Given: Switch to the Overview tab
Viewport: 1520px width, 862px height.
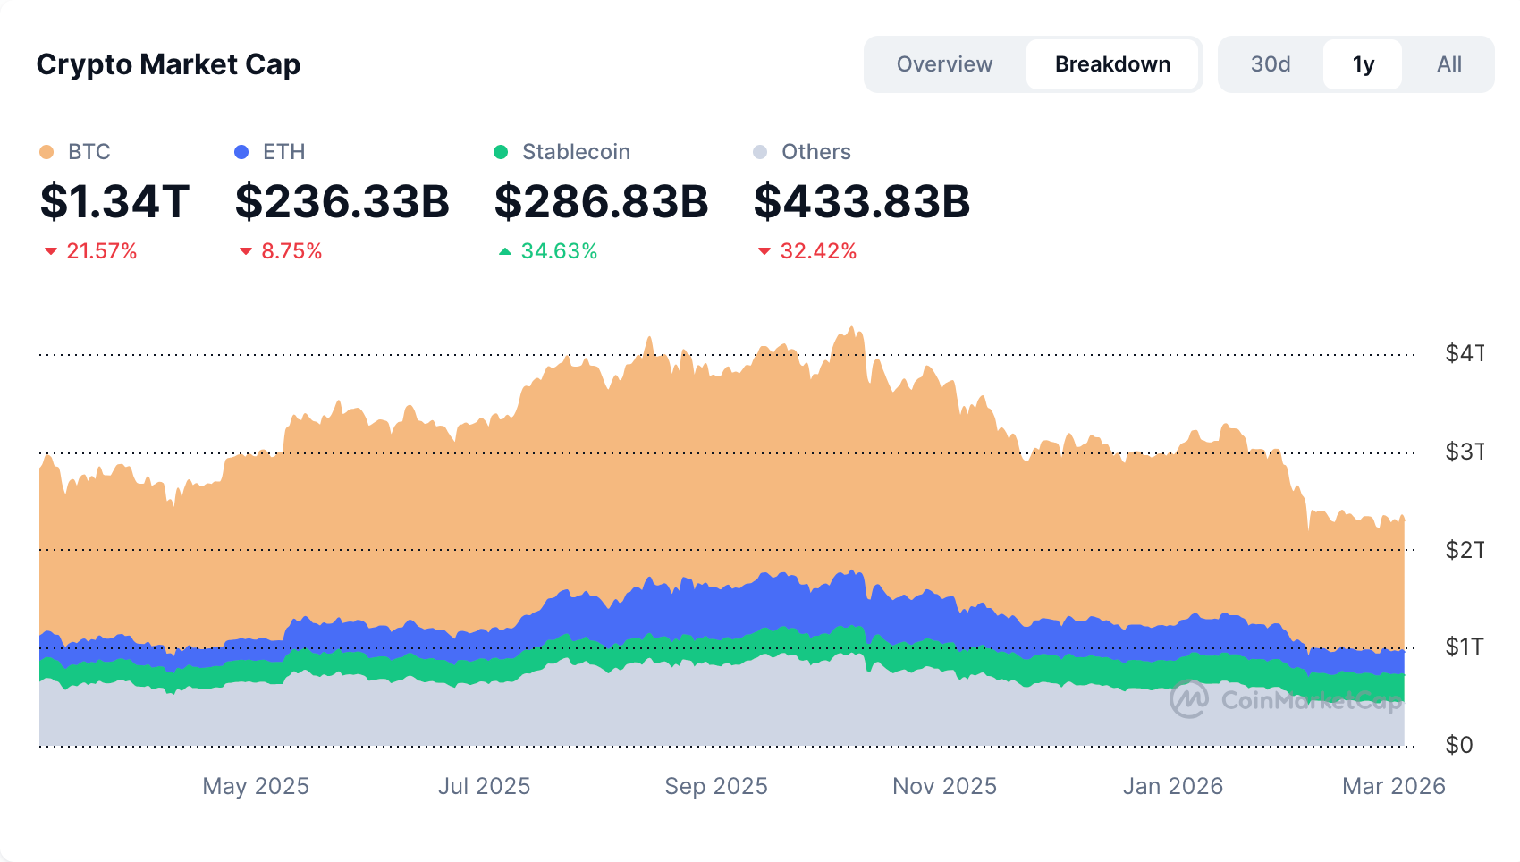Looking at the screenshot, I should (944, 63).
